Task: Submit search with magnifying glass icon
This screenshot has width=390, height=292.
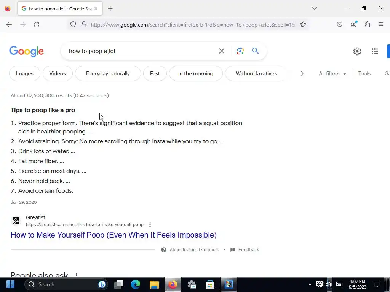Action: click(255, 51)
